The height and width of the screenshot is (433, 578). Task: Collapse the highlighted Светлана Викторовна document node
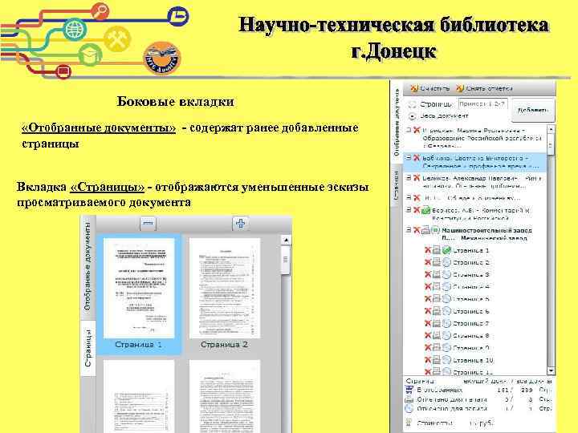point(409,158)
